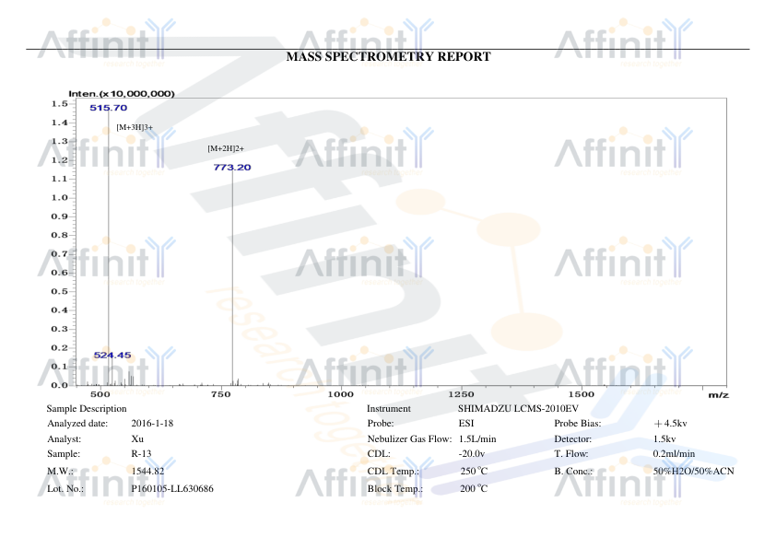Select the sample value R-13
Viewport: 776px width, 549px height.
click(x=142, y=454)
